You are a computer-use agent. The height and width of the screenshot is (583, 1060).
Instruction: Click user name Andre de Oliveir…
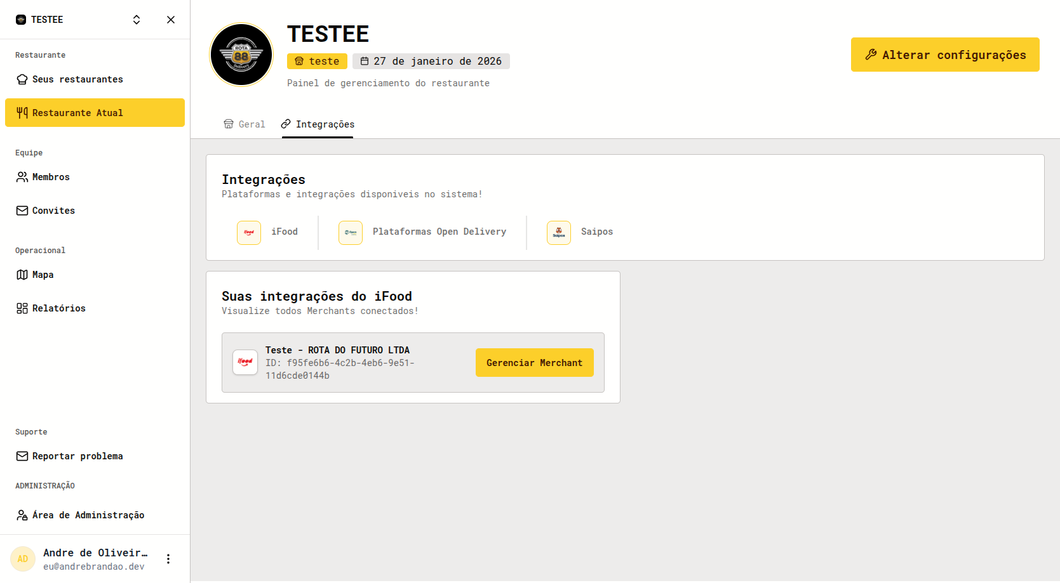tap(95, 553)
